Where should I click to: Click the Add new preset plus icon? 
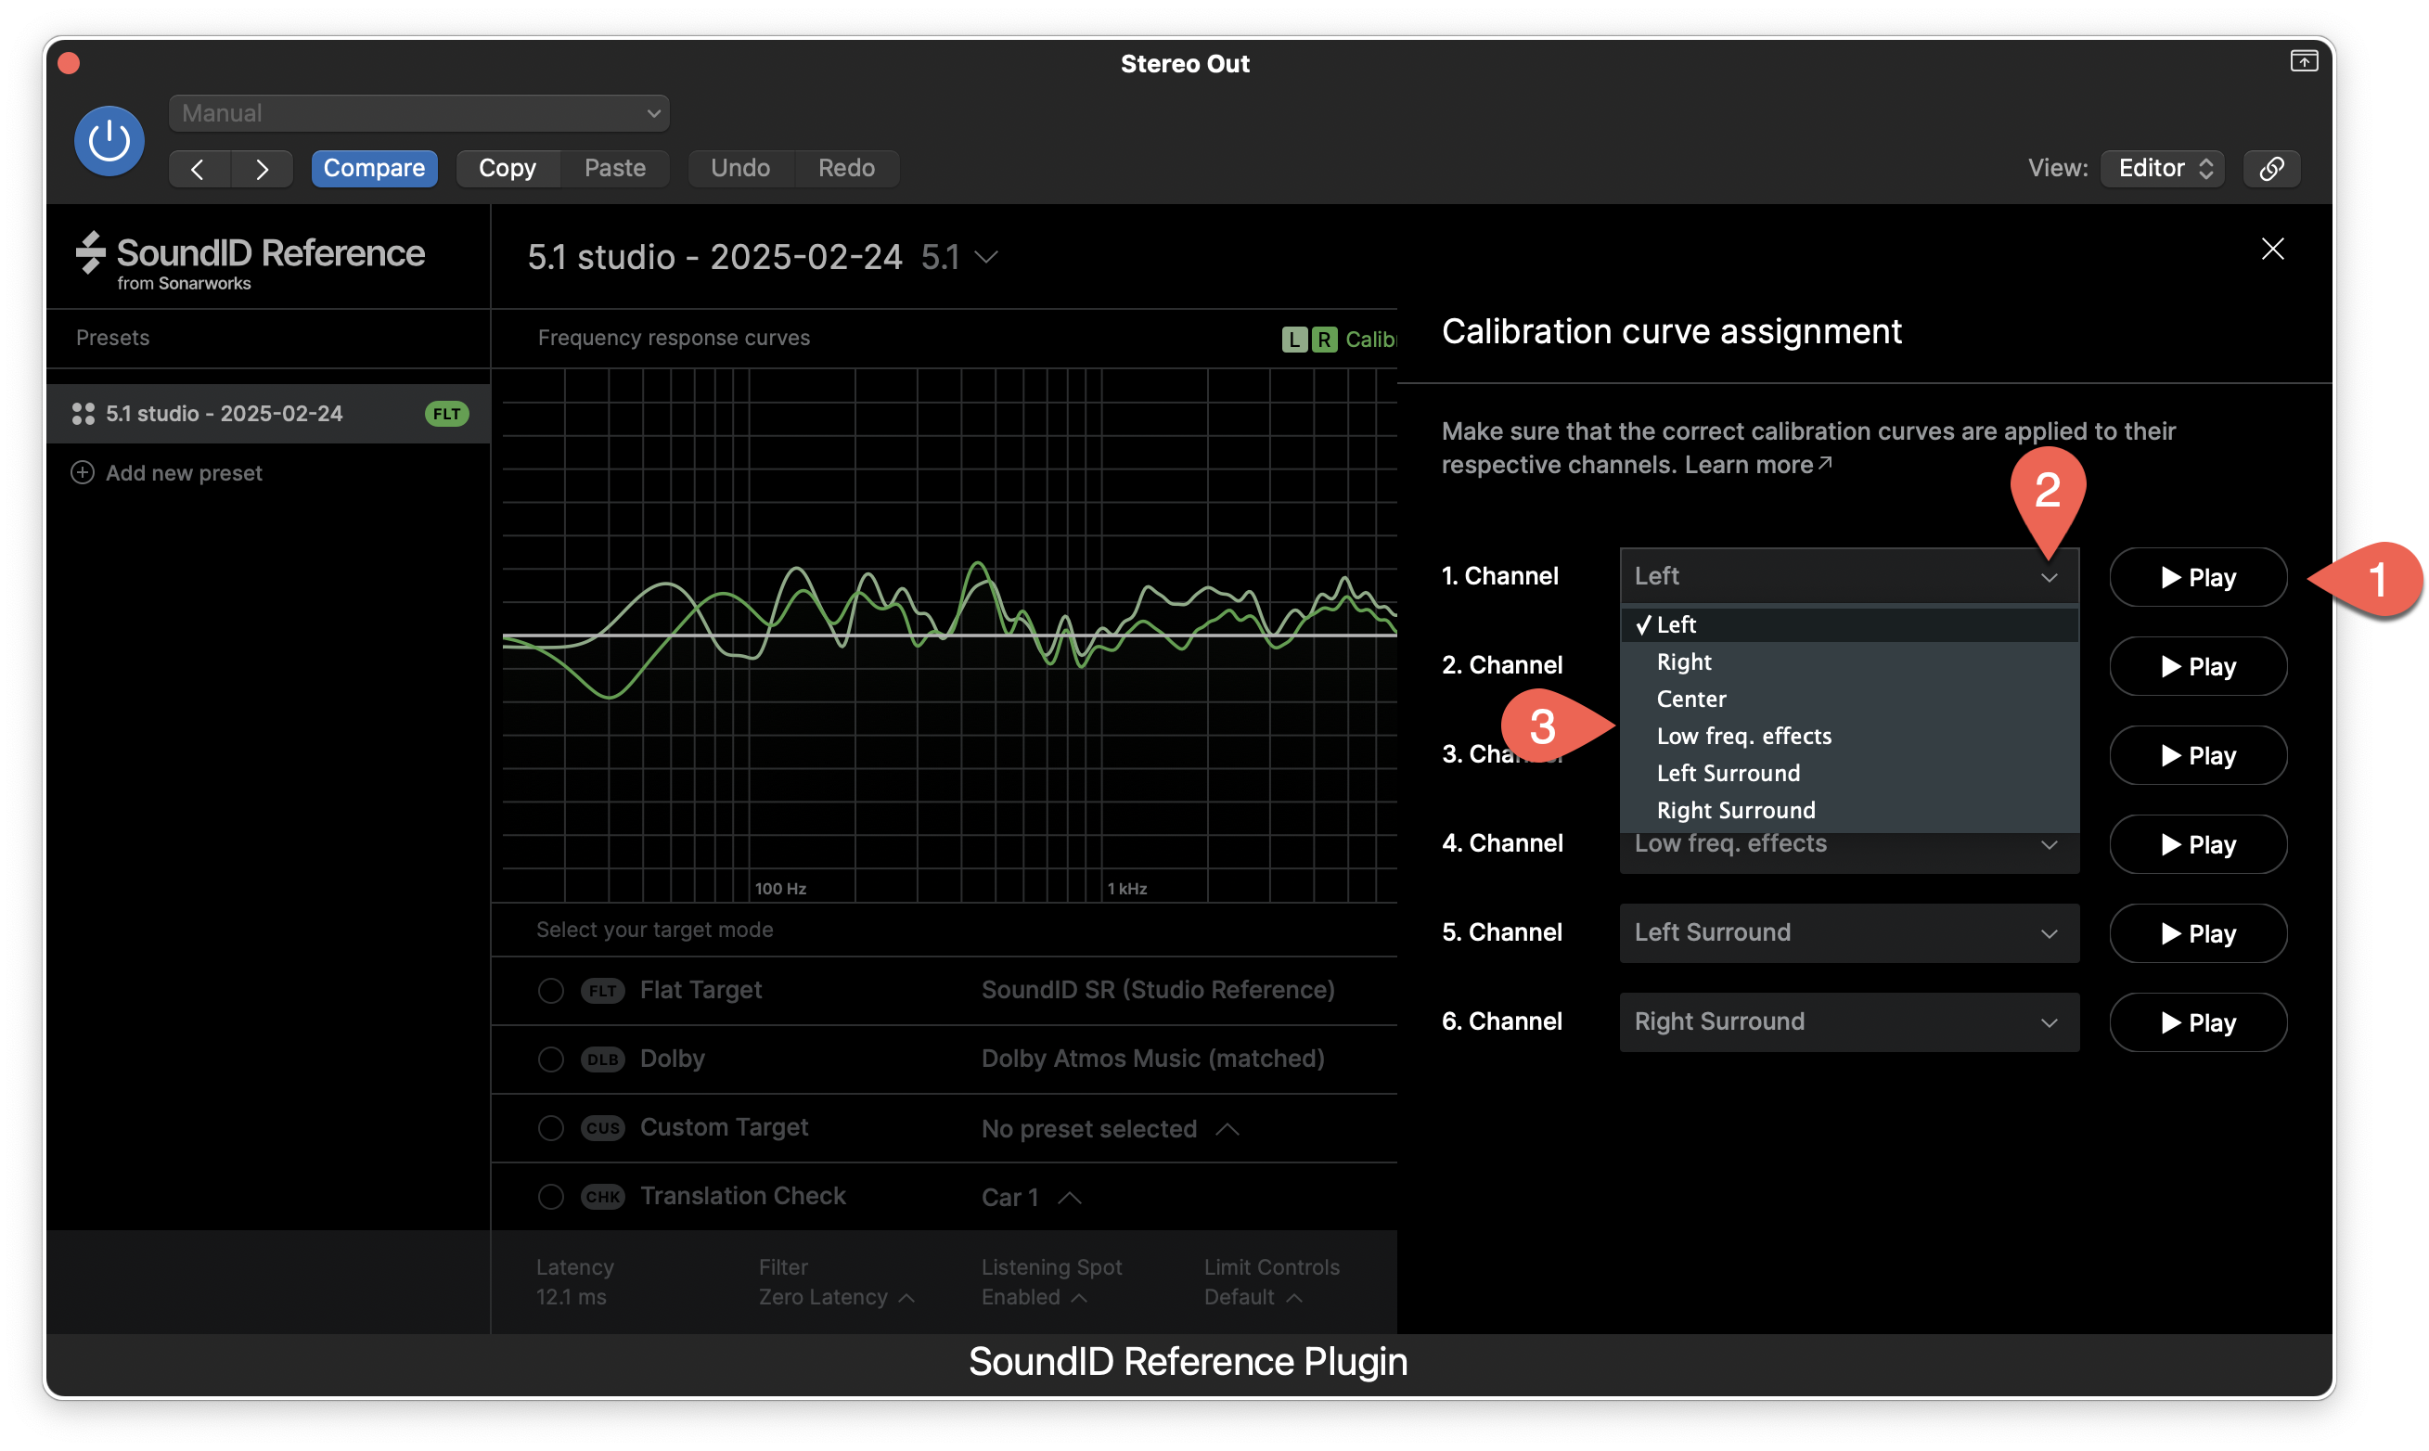point(84,473)
